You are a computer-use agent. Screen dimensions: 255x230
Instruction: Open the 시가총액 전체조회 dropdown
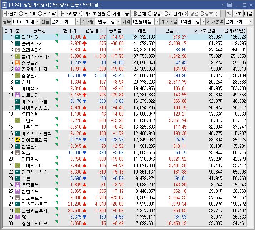point(250,21)
